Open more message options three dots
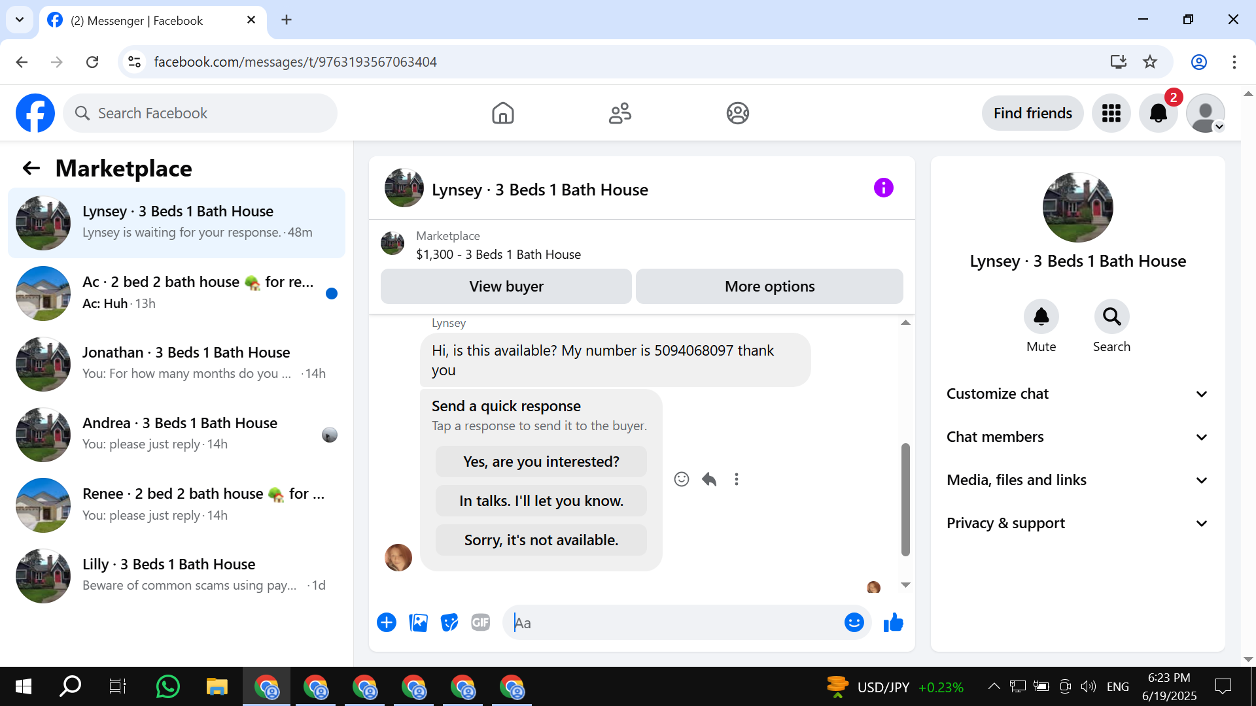The height and width of the screenshot is (706, 1256). point(737,479)
